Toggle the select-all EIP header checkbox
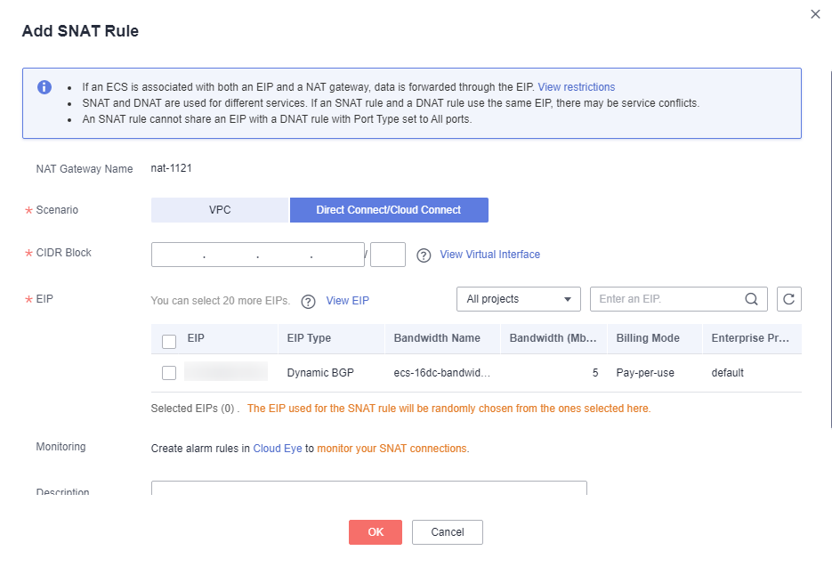 [169, 342]
